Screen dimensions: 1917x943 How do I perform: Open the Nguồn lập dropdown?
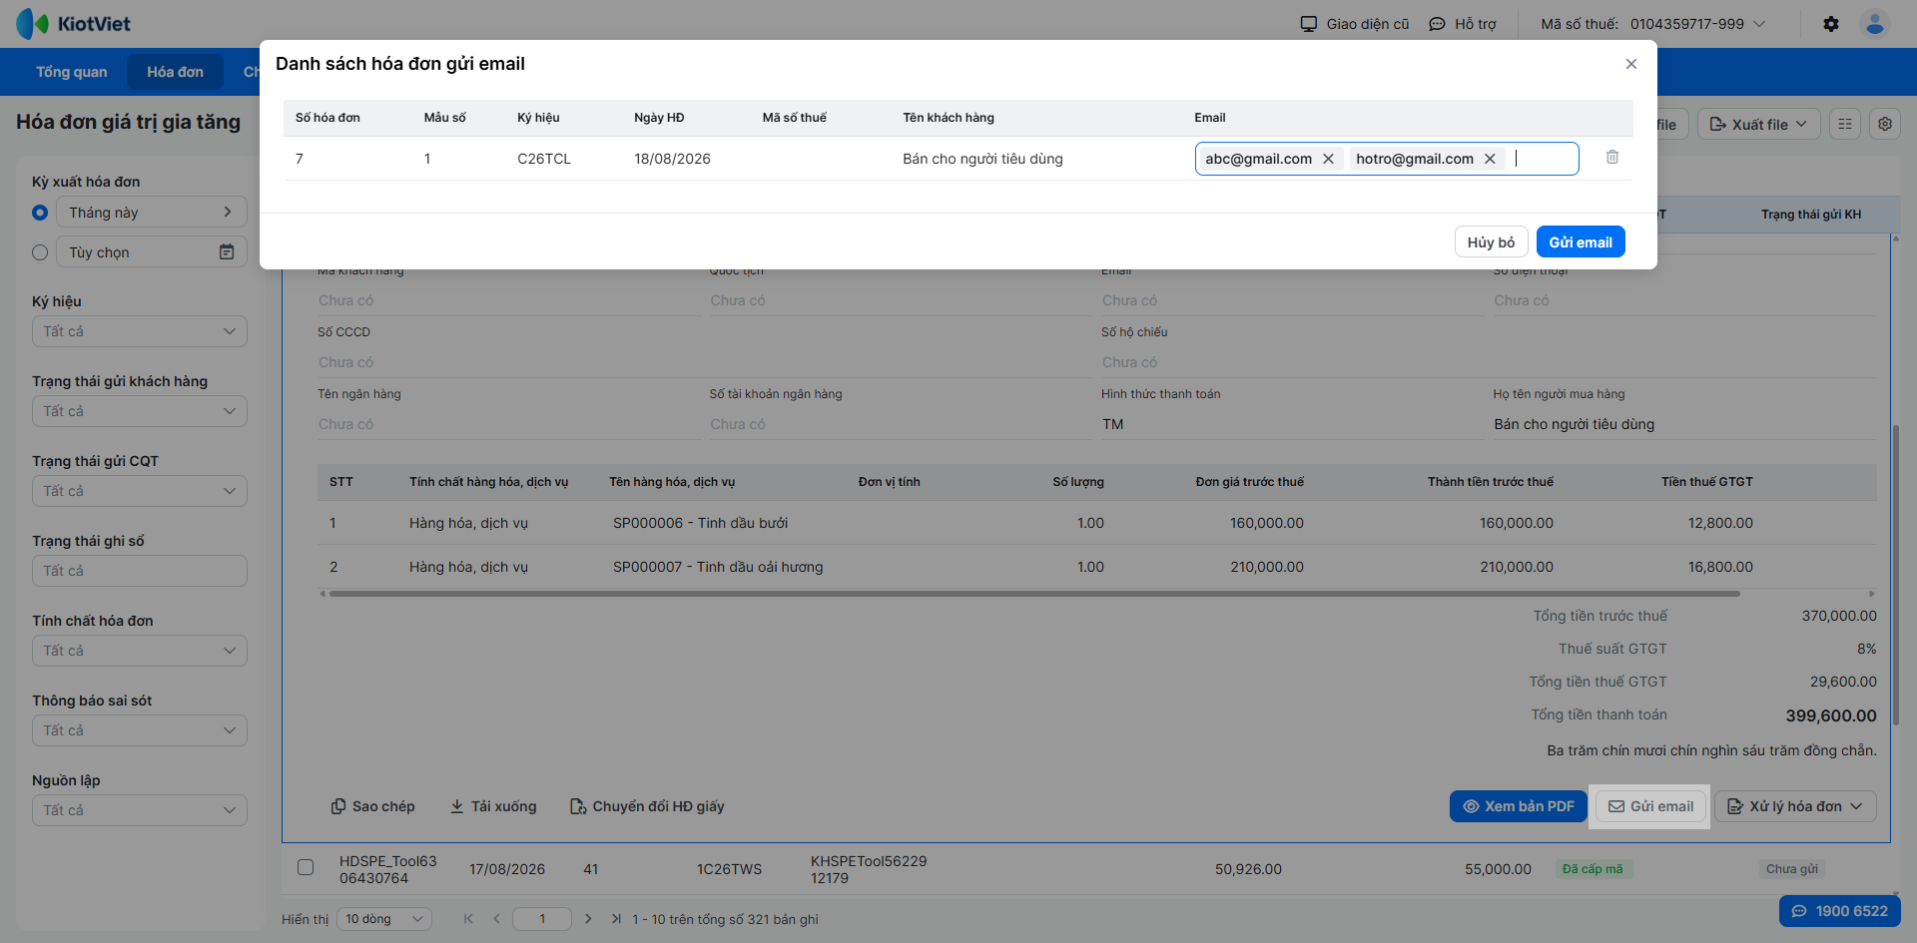[x=140, y=810]
